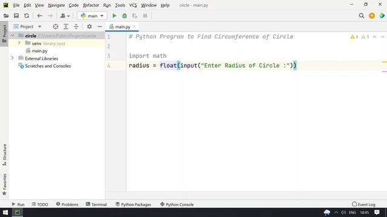The image size is (387, 217).
Task: Show hidden system tray icons
Action: [x=336, y=212]
